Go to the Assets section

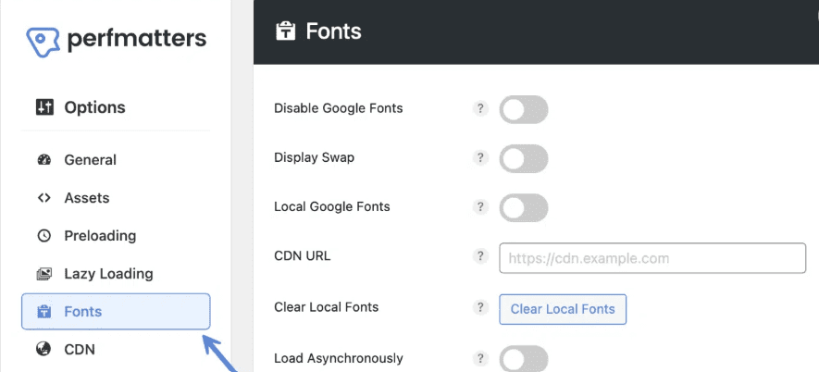[116, 198]
